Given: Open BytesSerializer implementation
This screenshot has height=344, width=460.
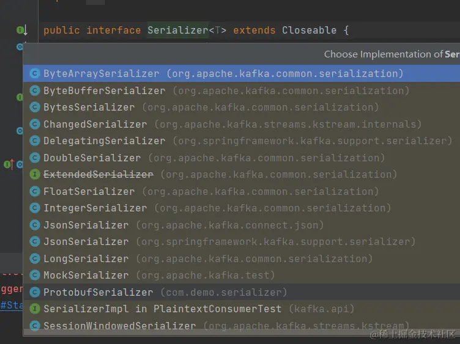Looking at the screenshot, I should point(242,108).
